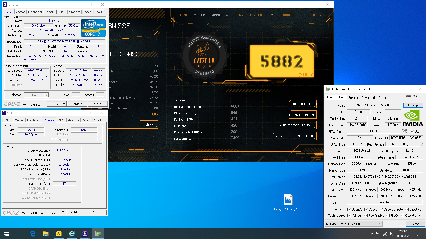Switch to GPU-Z taskbar icon
The image size is (426, 239).
[x=98, y=234]
